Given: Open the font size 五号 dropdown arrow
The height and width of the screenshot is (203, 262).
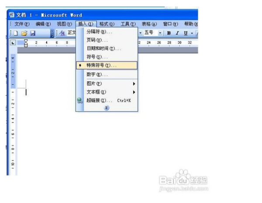Looking at the screenshot, I should pyautogui.click(x=160, y=33).
